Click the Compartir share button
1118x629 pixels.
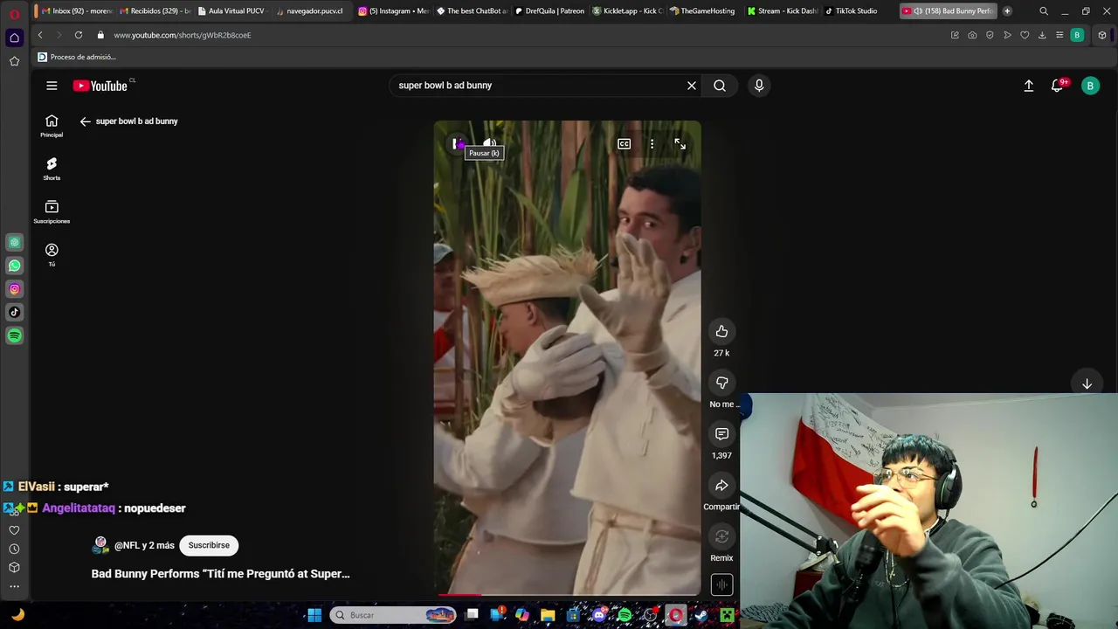(x=721, y=486)
